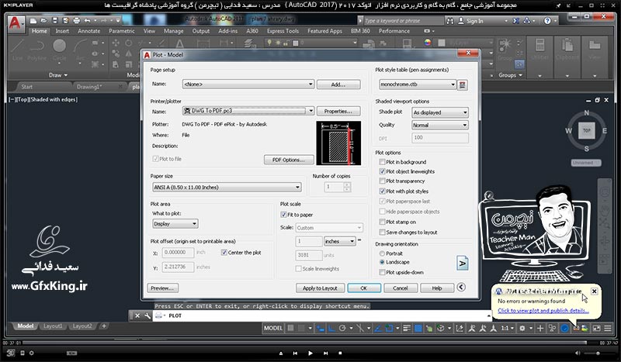Image resolution: width=621 pixels, height=362 pixels.
Task: Open Shade plot As displayed dropdown
Action: click(440, 112)
